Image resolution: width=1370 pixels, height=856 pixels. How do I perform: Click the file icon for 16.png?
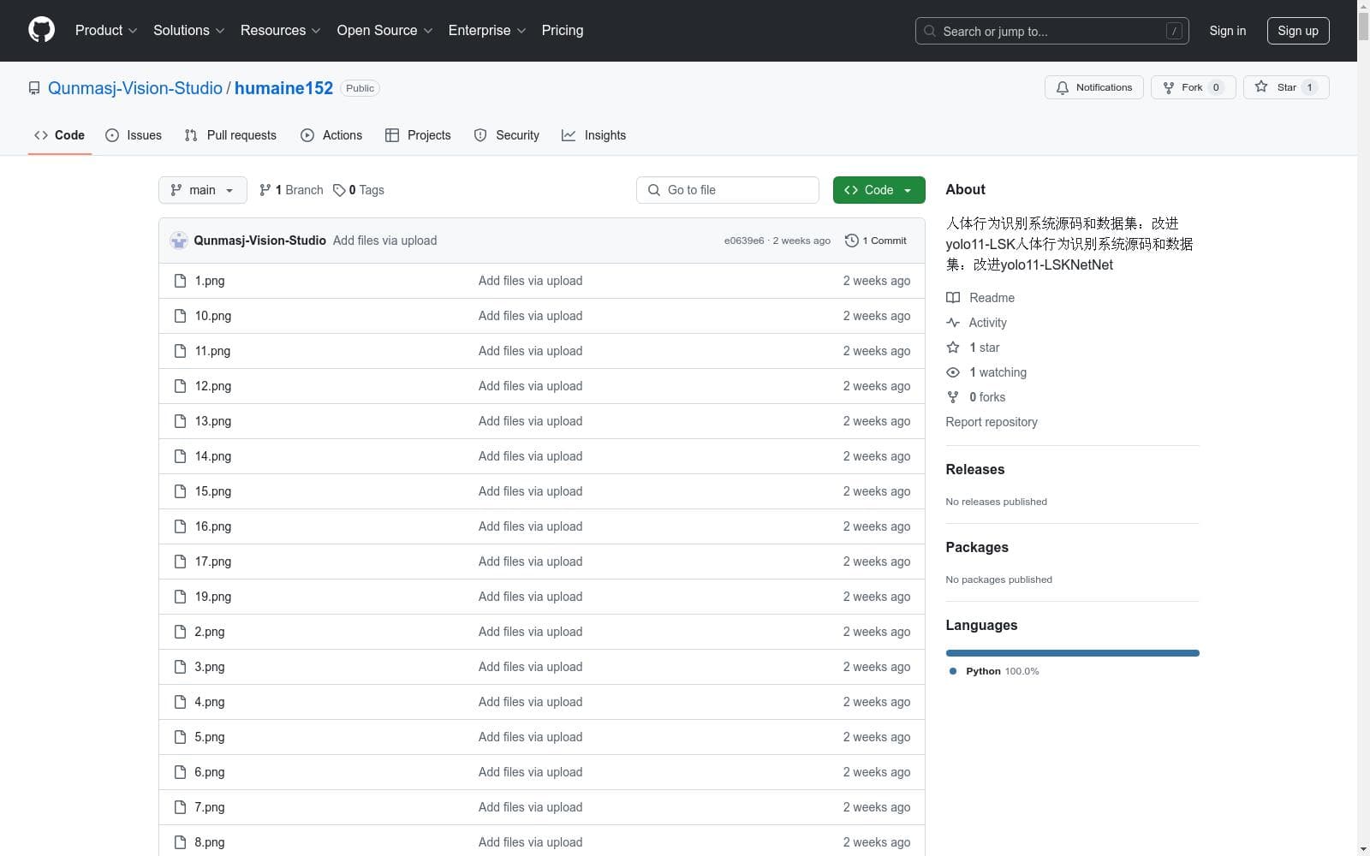pos(180,526)
